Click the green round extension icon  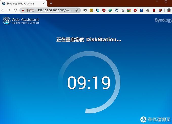[x=110, y=10]
